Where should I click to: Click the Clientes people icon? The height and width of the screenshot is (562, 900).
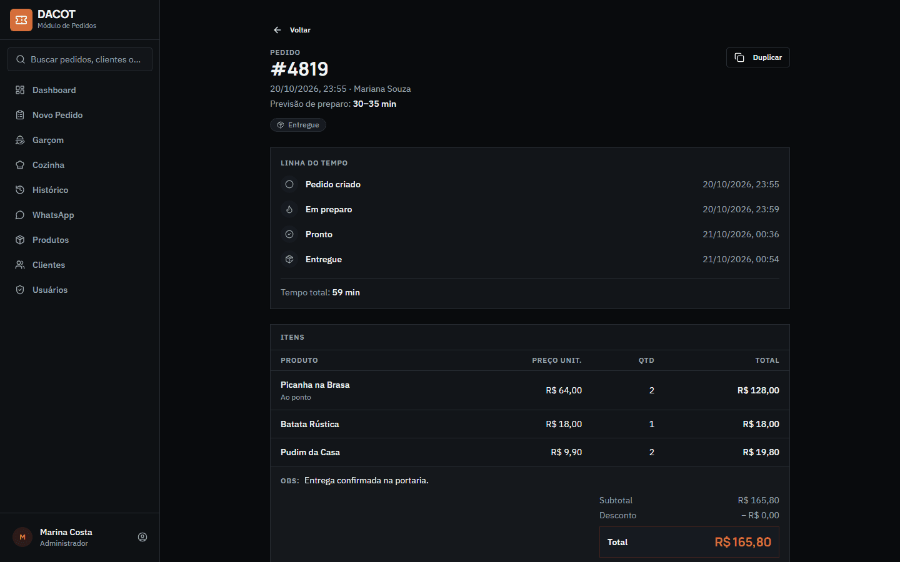pos(20,265)
